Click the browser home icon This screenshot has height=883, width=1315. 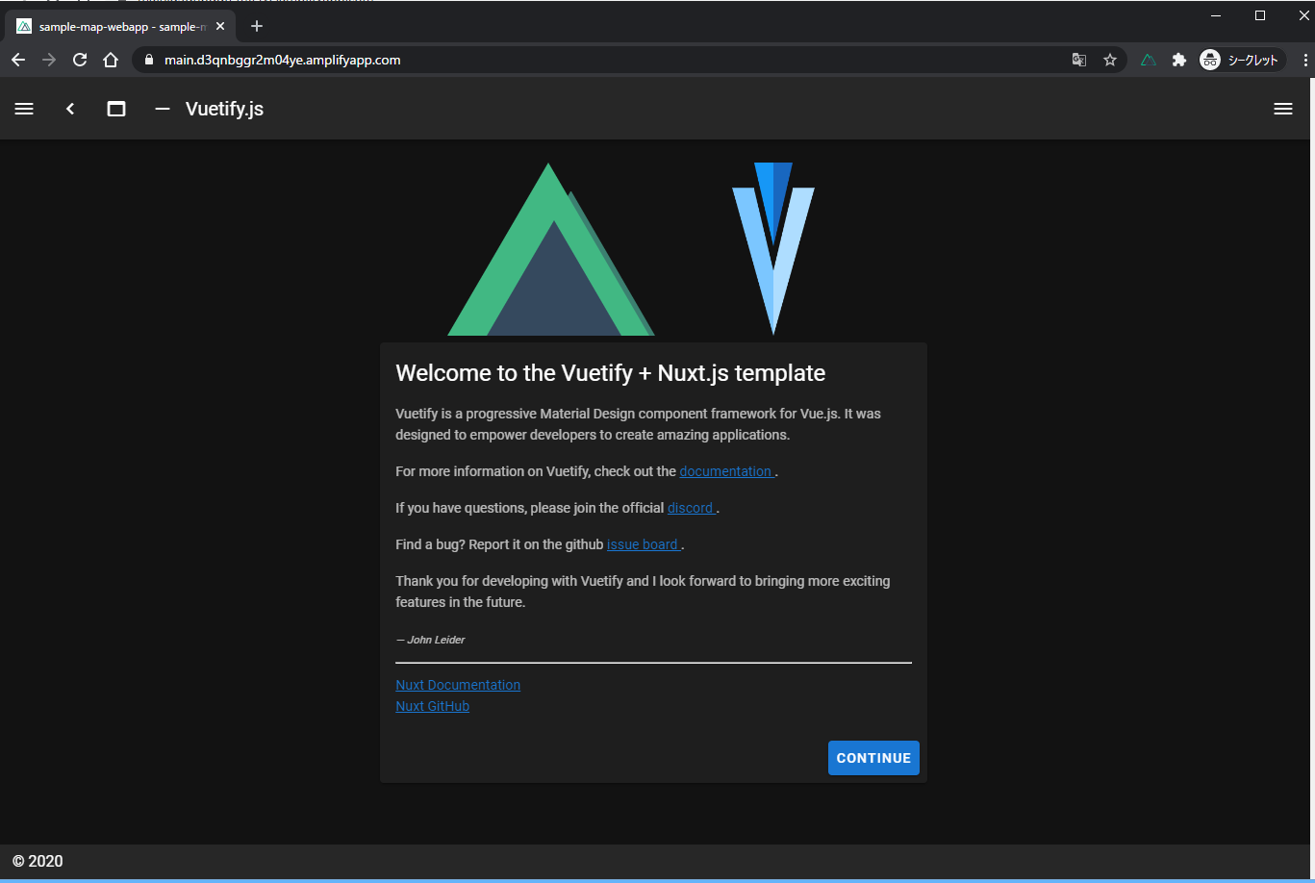point(111,60)
